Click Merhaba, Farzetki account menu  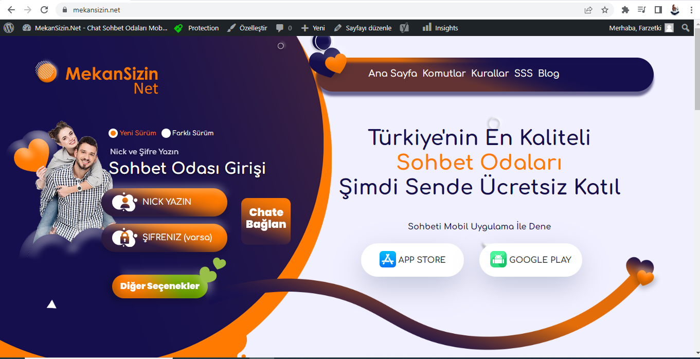[x=641, y=28]
